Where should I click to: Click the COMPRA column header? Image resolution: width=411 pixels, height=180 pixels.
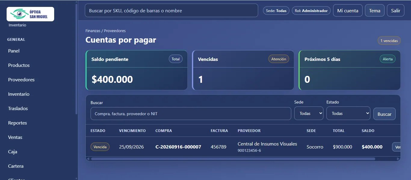(164, 131)
